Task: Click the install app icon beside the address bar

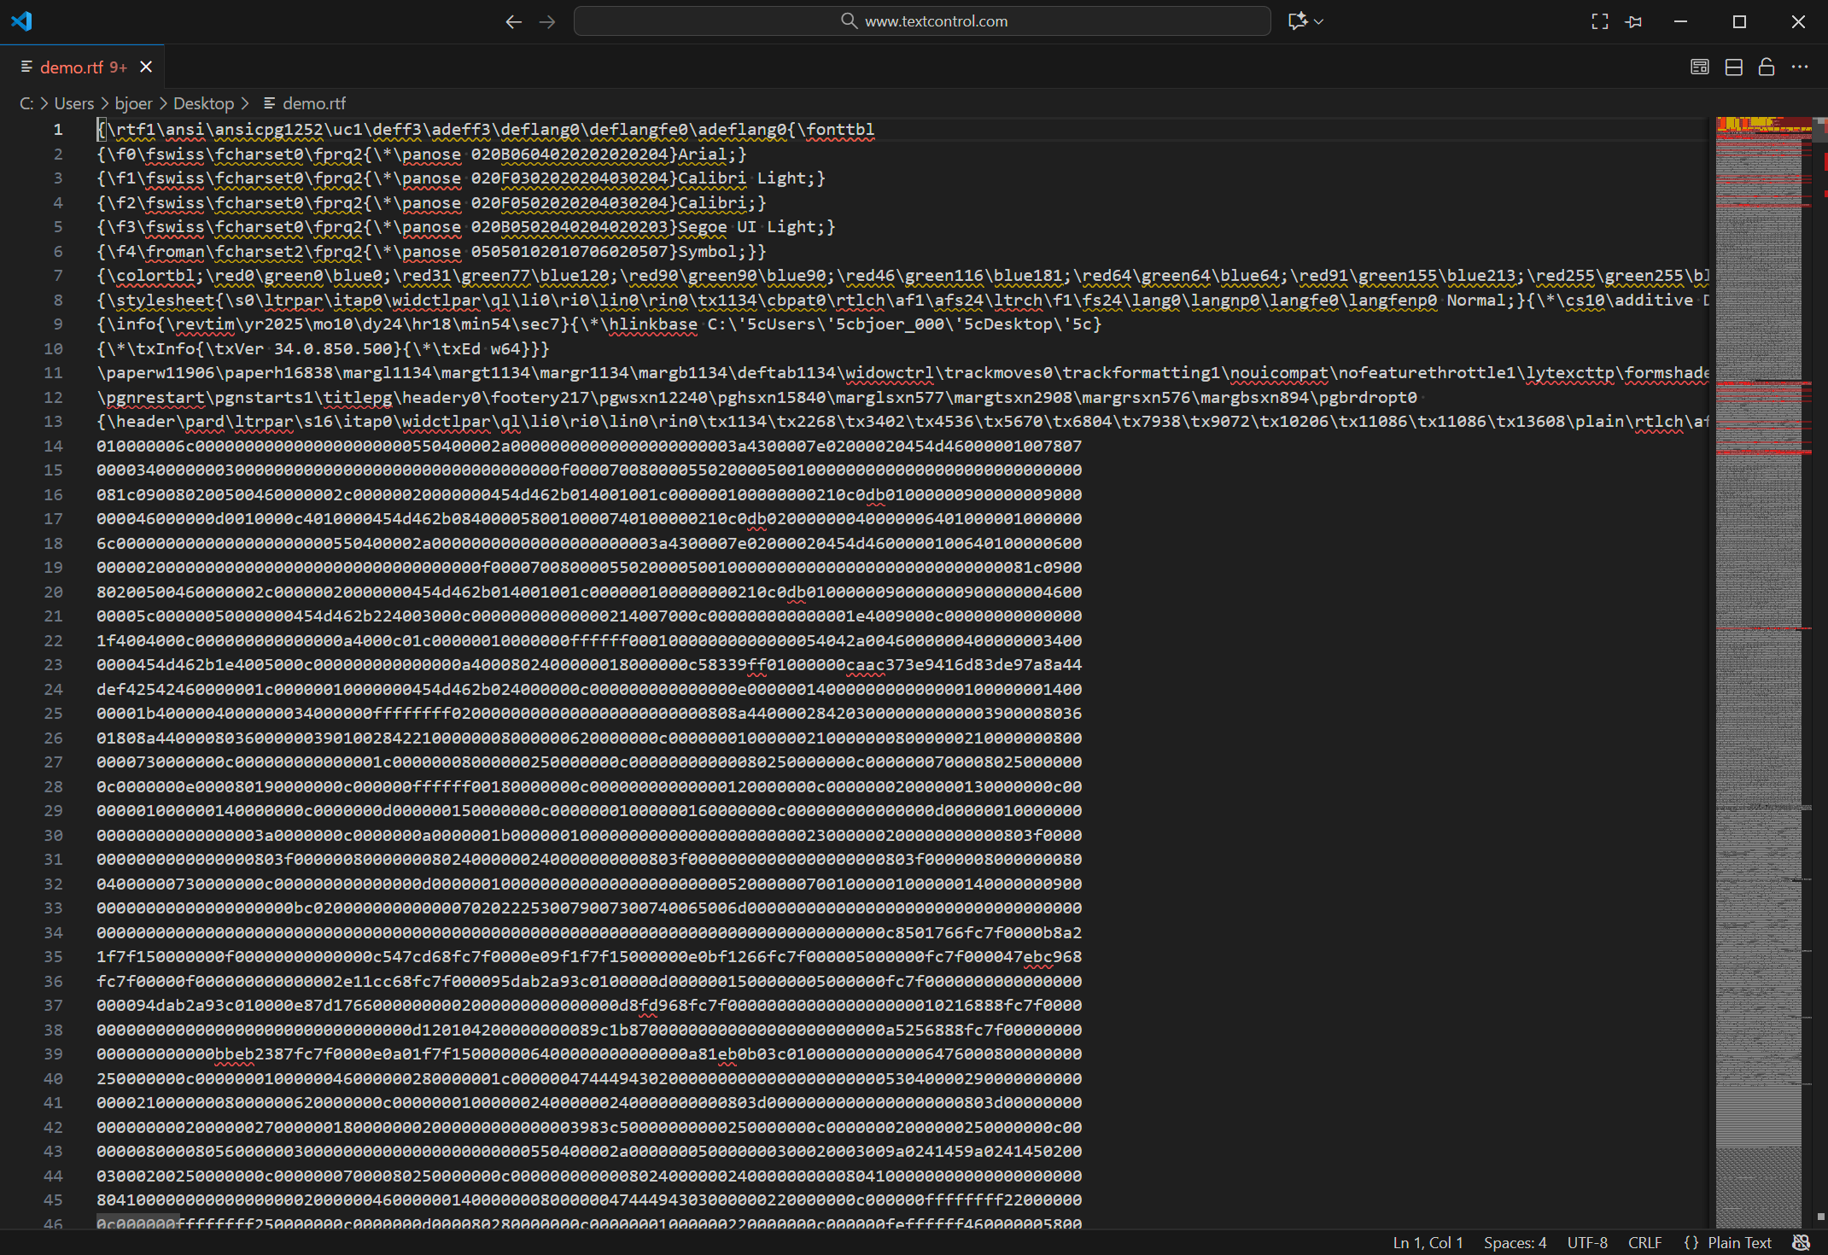Action: [x=1299, y=20]
